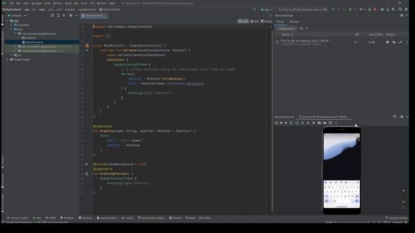Click emulator rotate left icon
Screen dimensions: 415x233
(x=291, y=123)
